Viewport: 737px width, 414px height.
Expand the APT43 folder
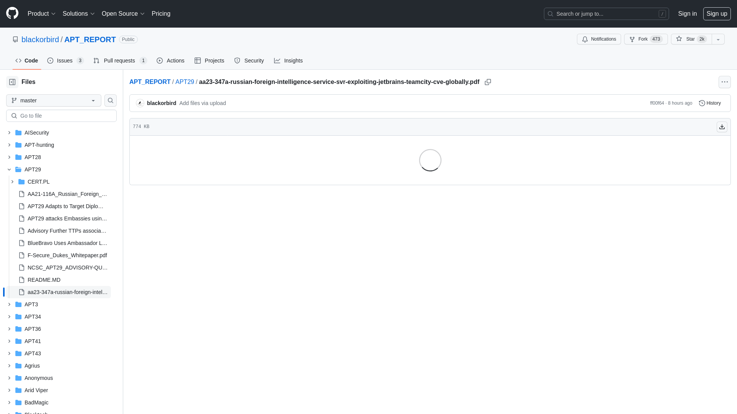[x=9, y=353]
